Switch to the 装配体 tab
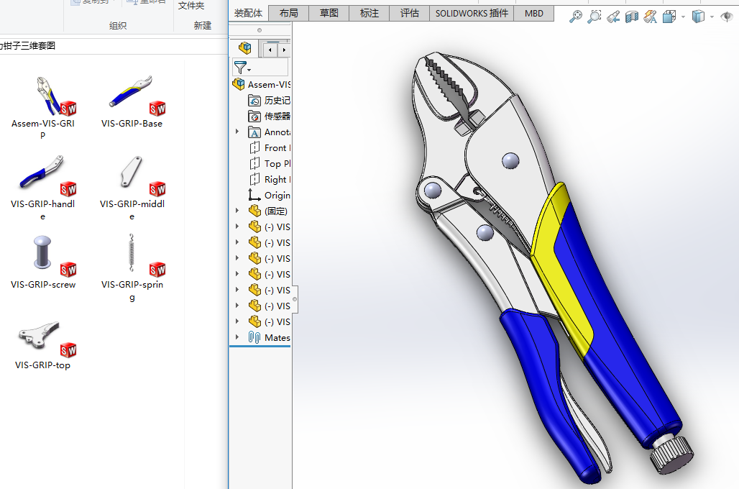Image resolution: width=739 pixels, height=489 pixels. click(x=248, y=13)
